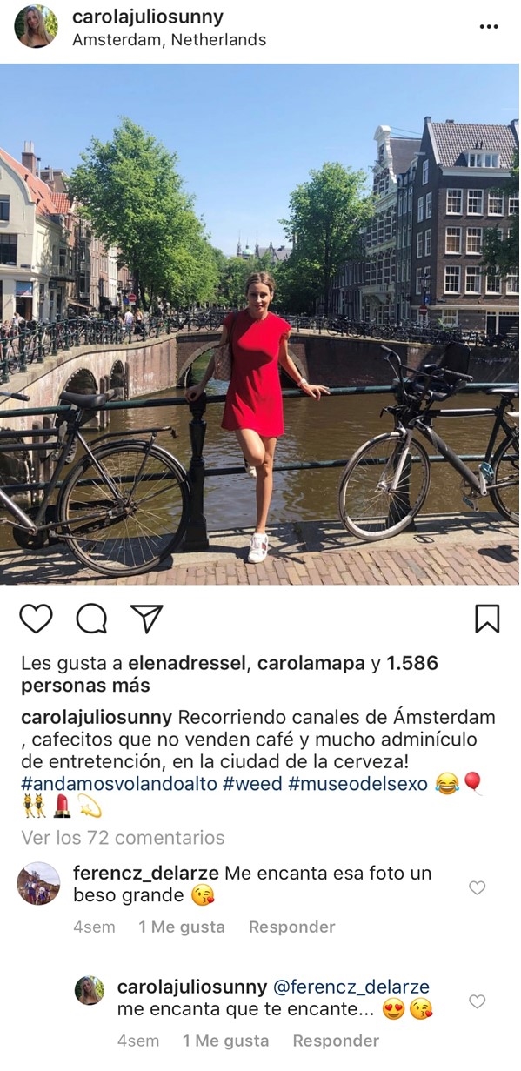This screenshot has height=1071, width=521.
Task: Open the carolajuliosunny profile picture in the header
Action: [36, 27]
